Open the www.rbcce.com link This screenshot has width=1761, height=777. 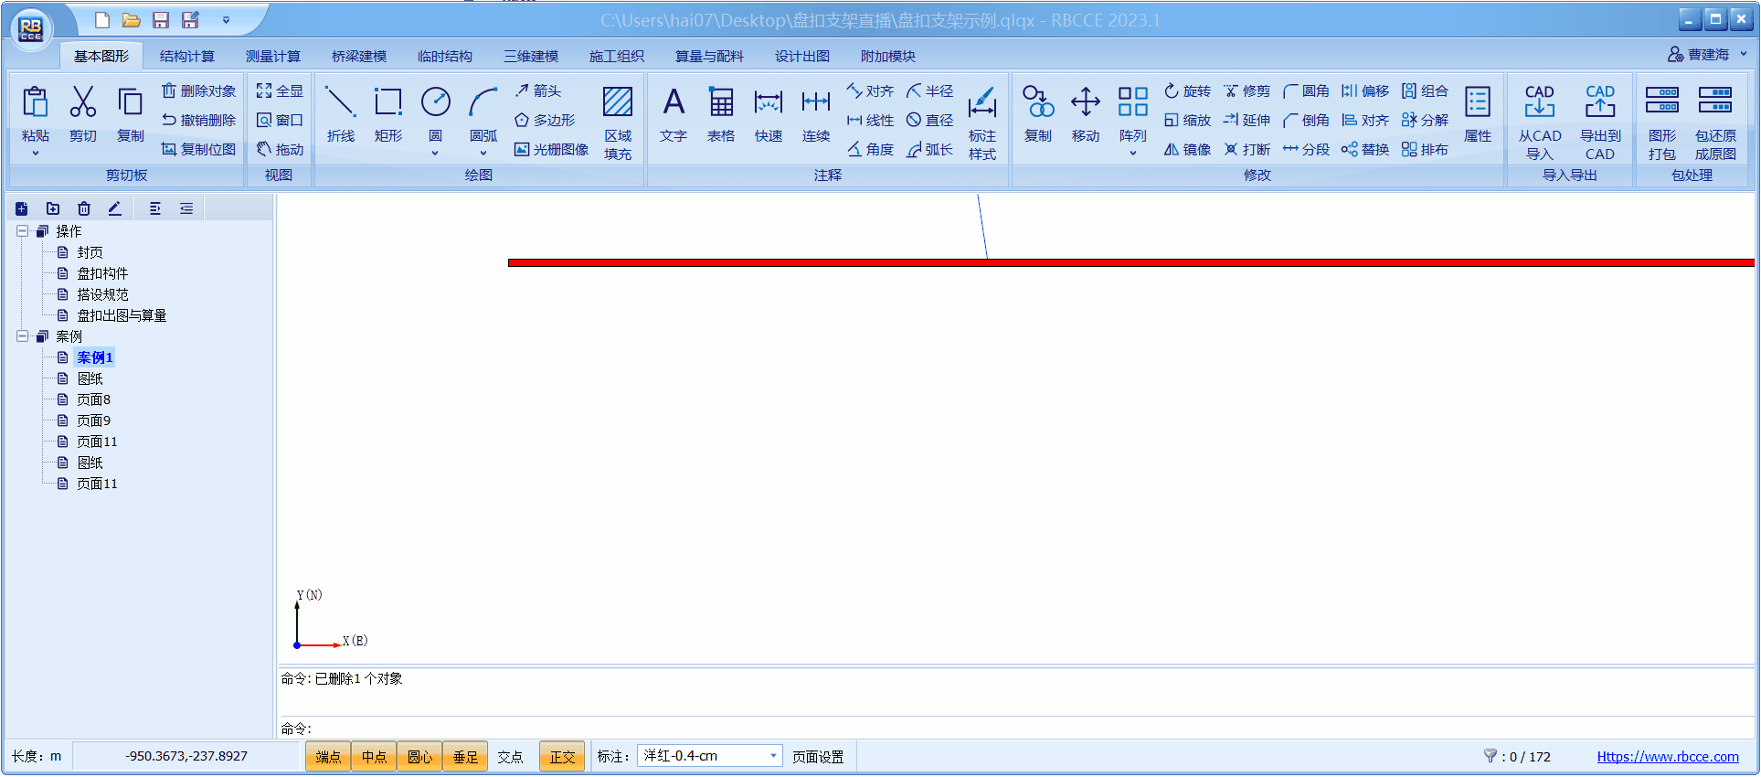pos(1667,757)
